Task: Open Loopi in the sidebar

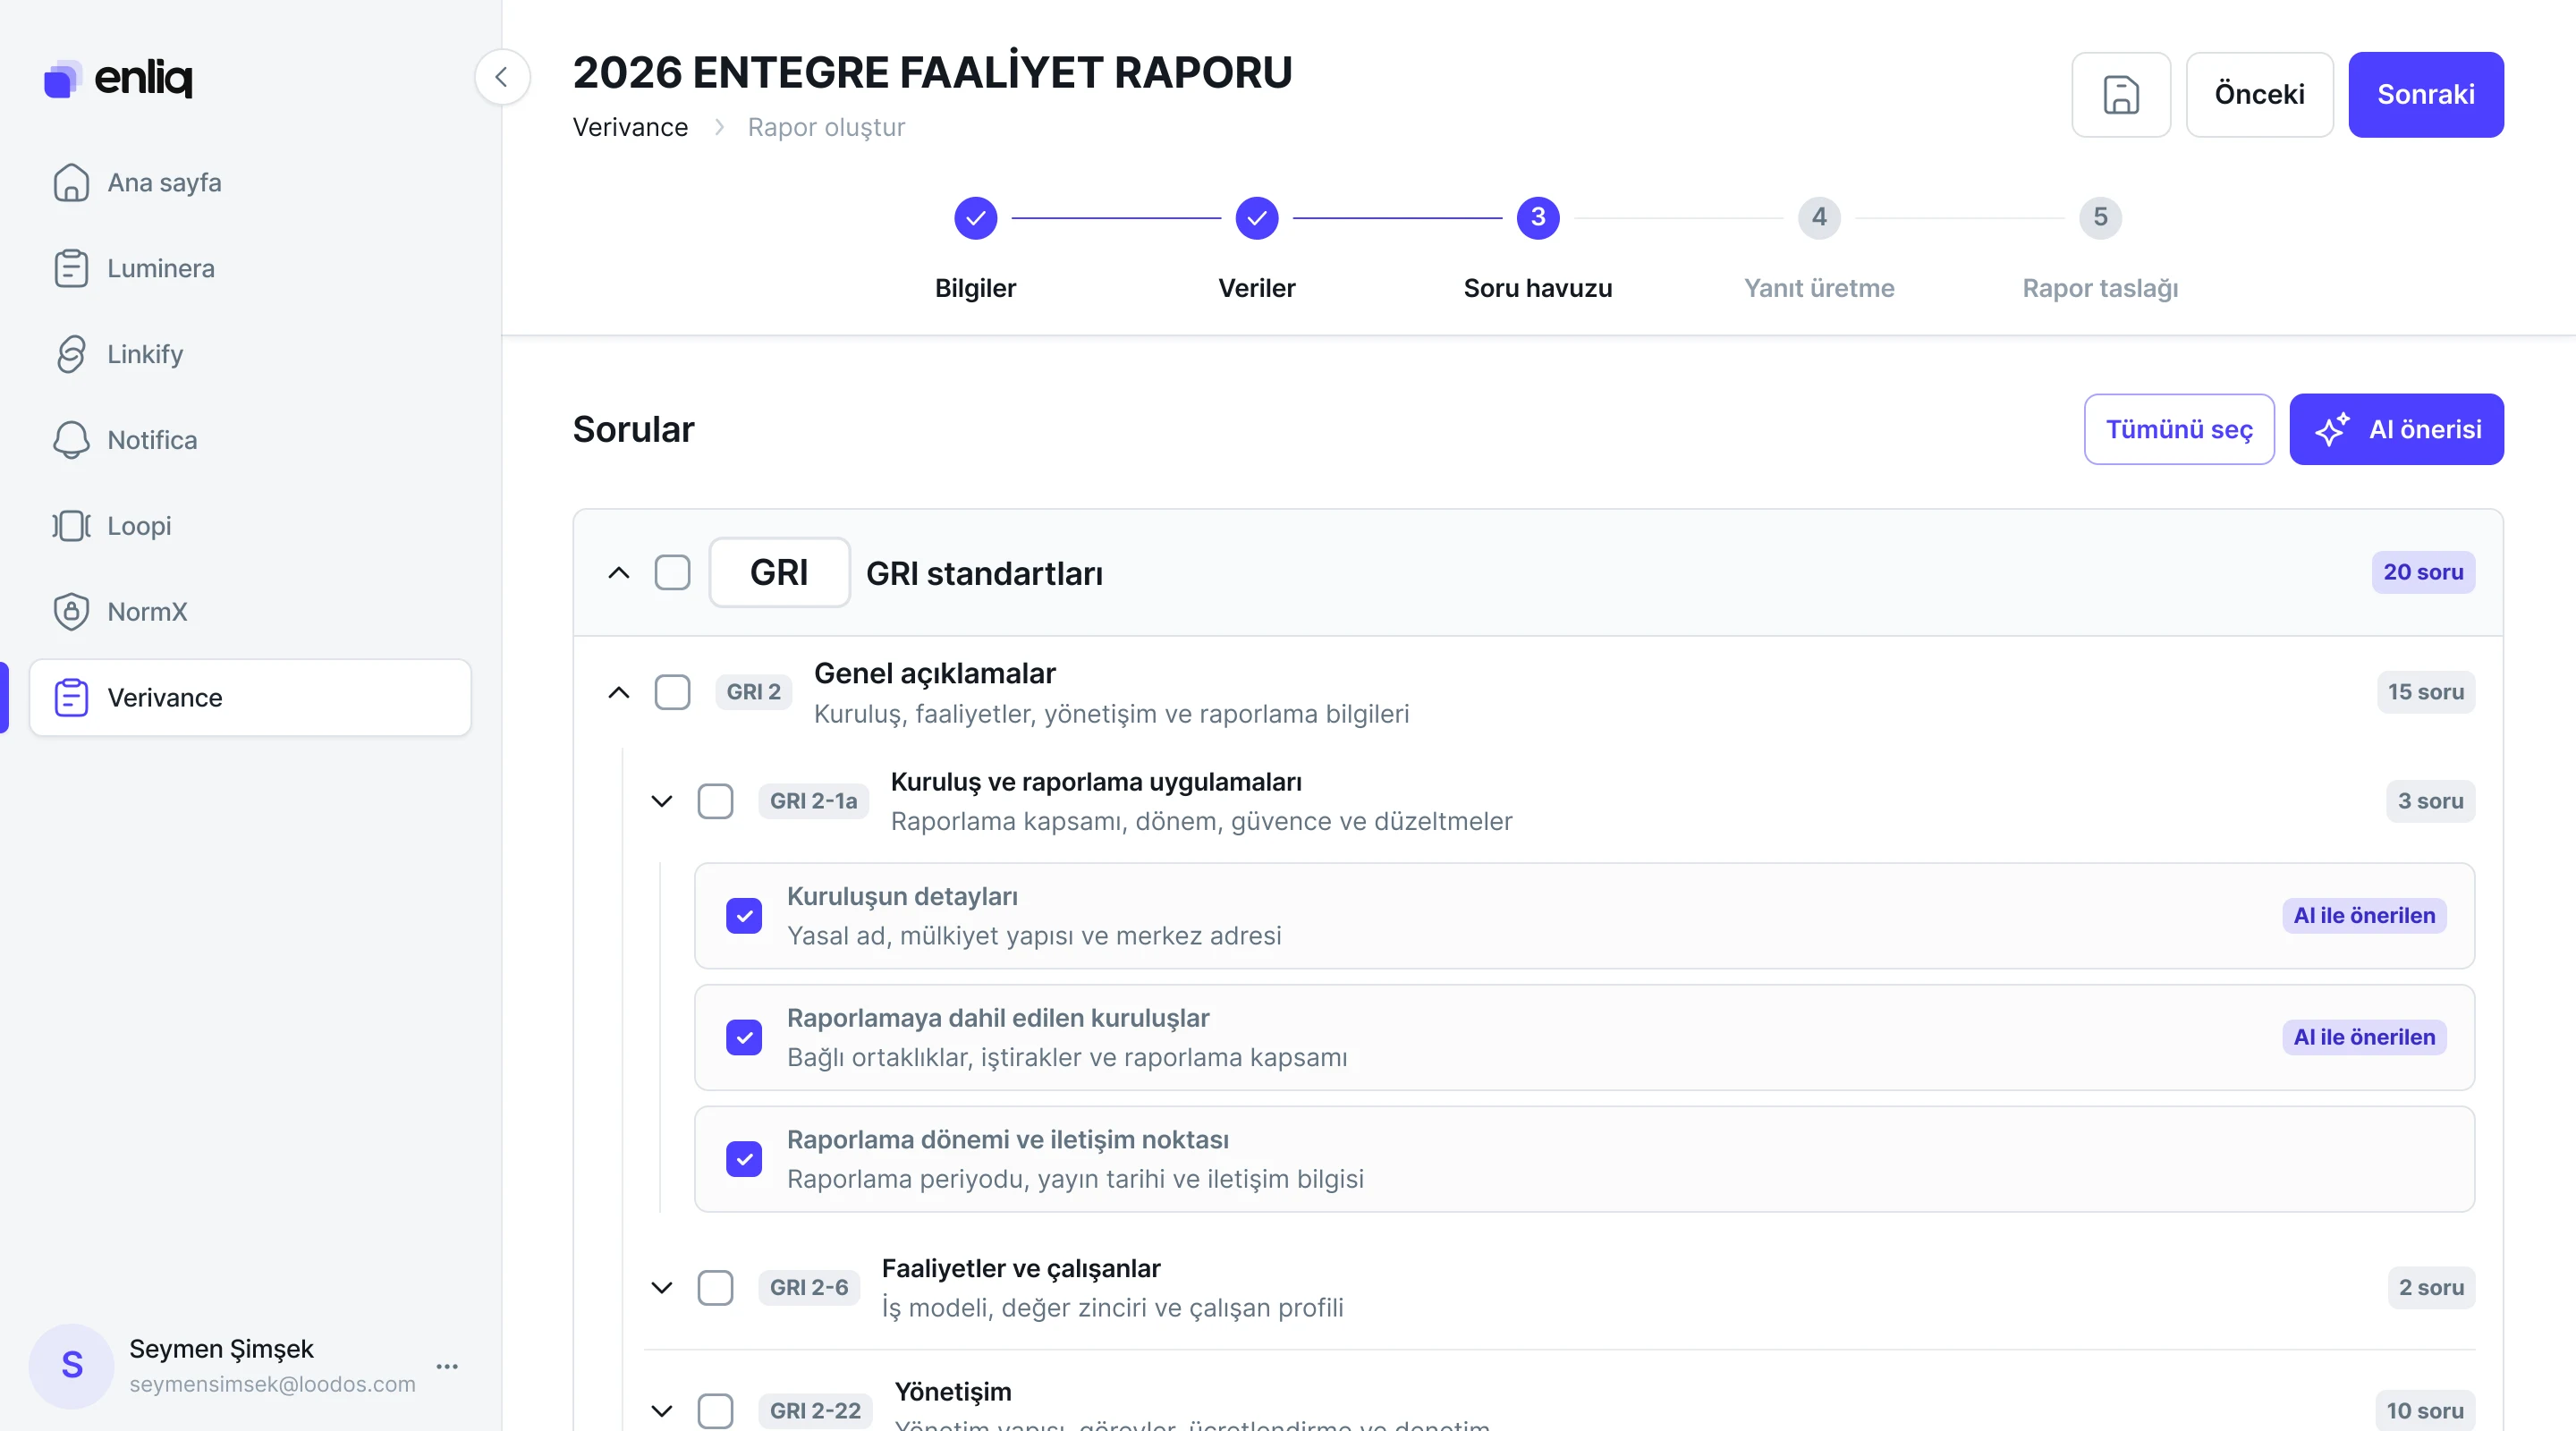Action: [x=250, y=526]
